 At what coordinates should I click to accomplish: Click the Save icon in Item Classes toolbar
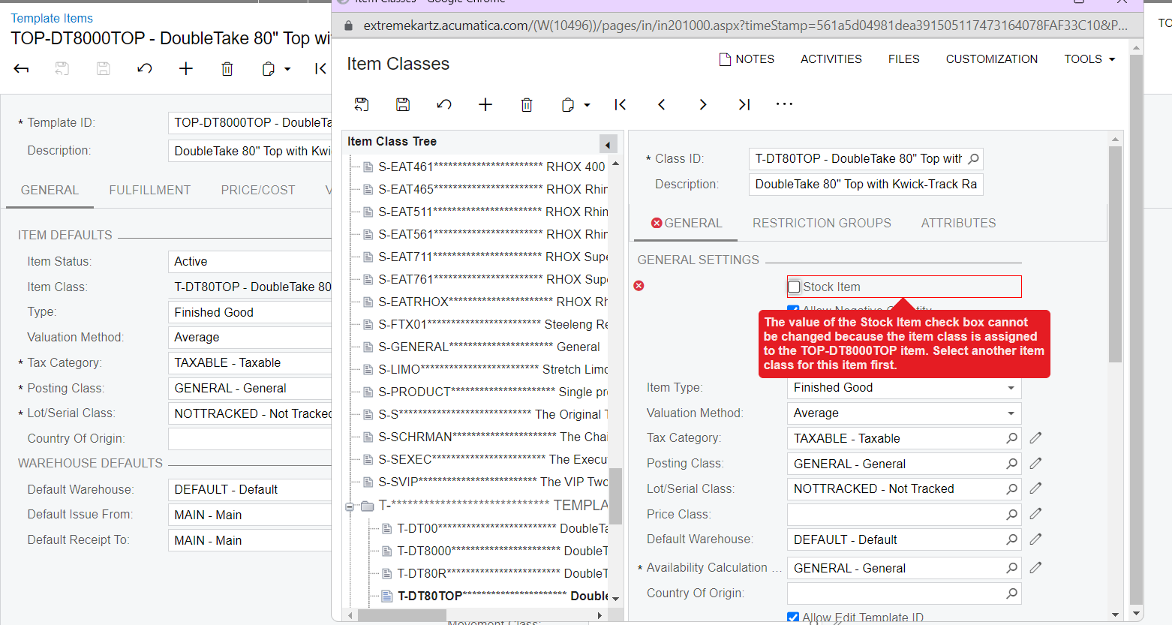pos(403,104)
